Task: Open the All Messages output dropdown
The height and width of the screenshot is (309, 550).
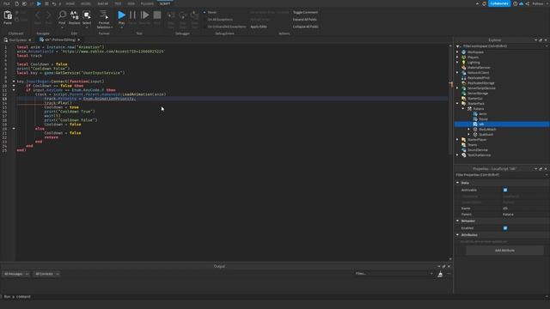Action: point(16,274)
